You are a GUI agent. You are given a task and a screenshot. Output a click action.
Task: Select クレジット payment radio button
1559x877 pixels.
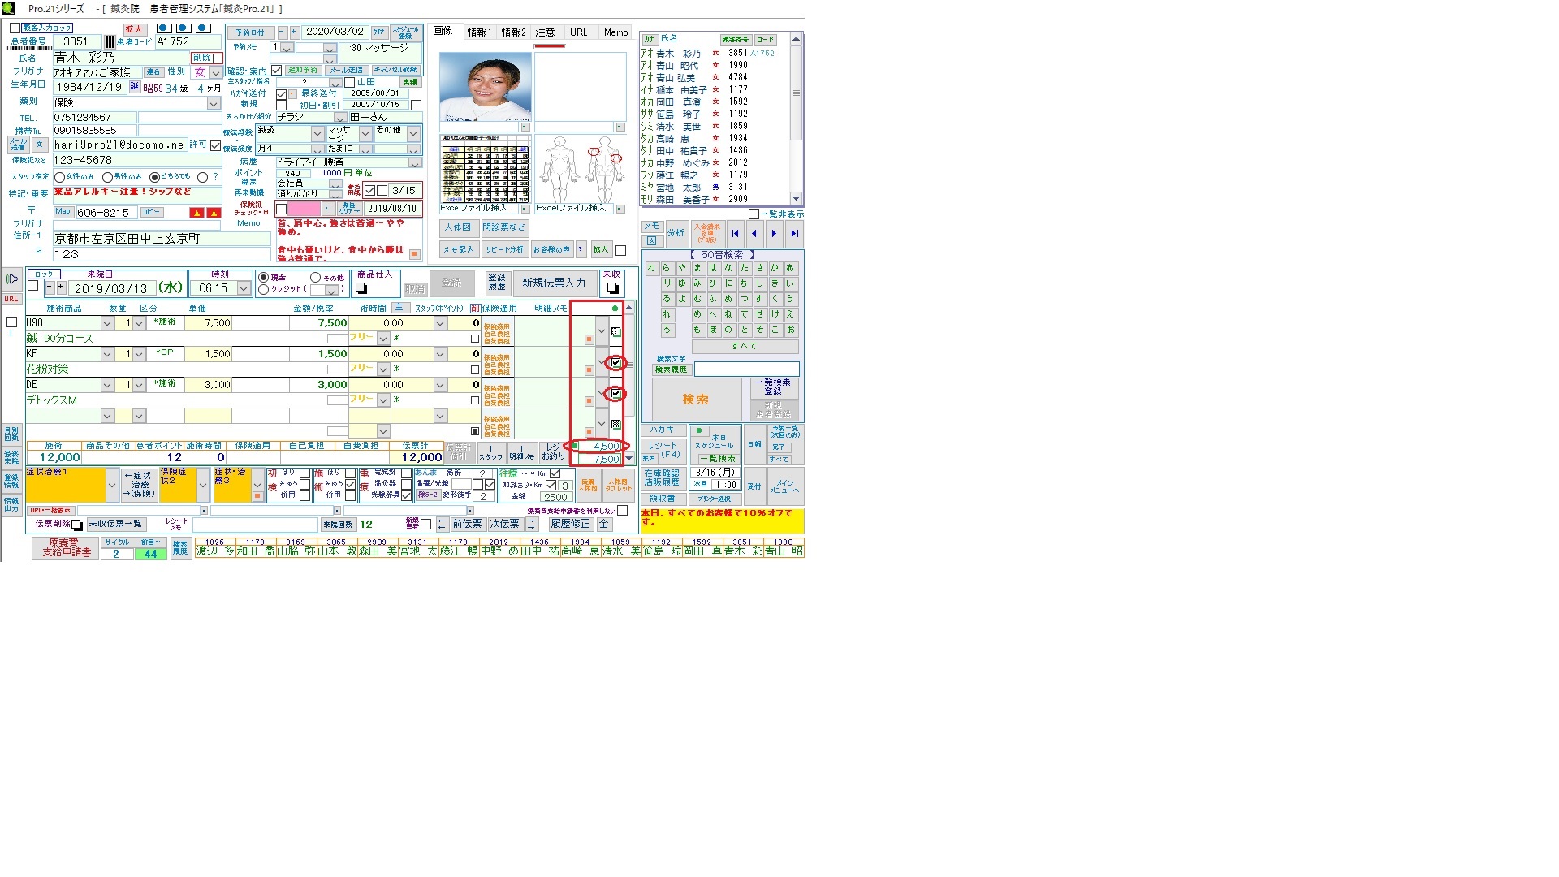263,289
